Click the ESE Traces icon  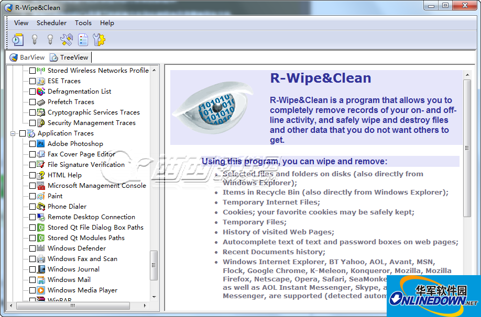point(41,81)
